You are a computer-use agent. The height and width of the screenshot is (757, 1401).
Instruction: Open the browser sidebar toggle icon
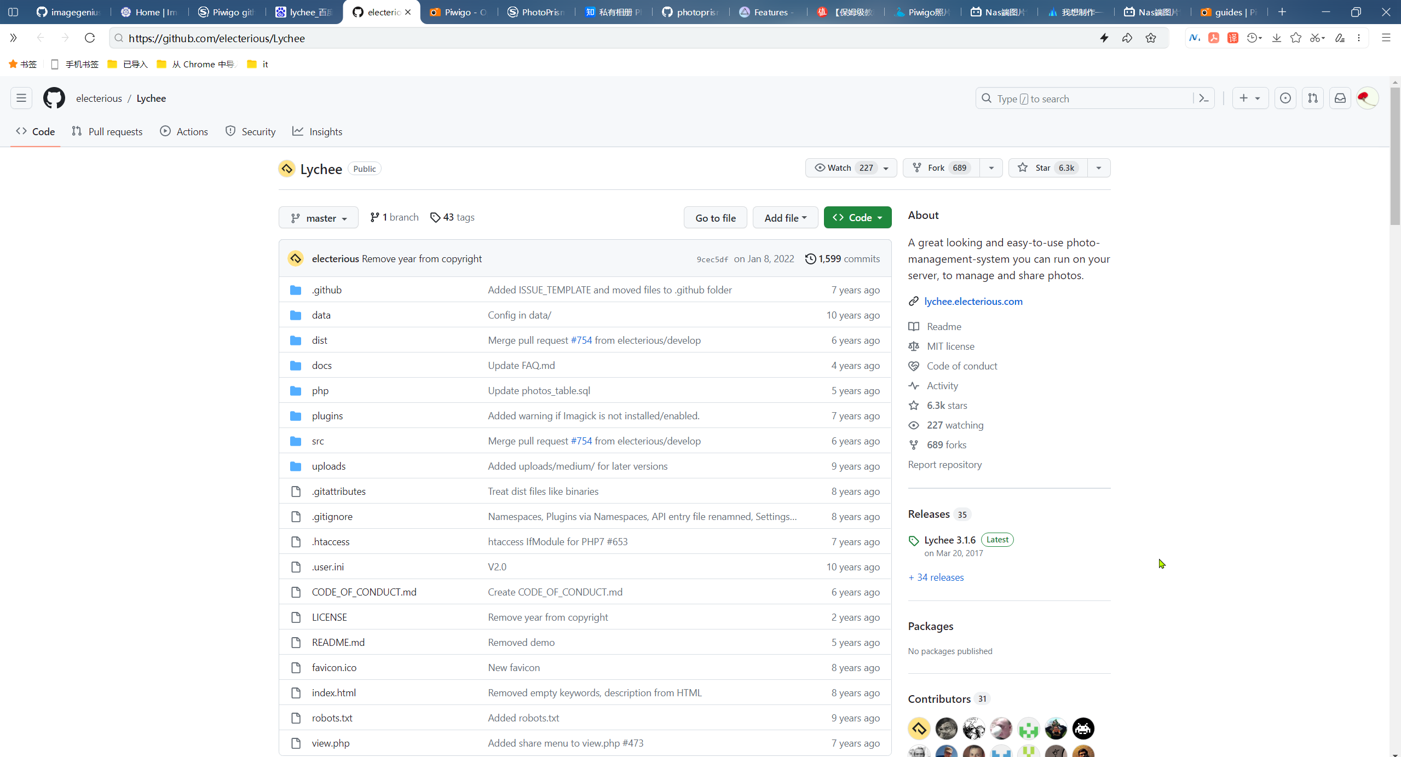pyautogui.click(x=13, y=12)
